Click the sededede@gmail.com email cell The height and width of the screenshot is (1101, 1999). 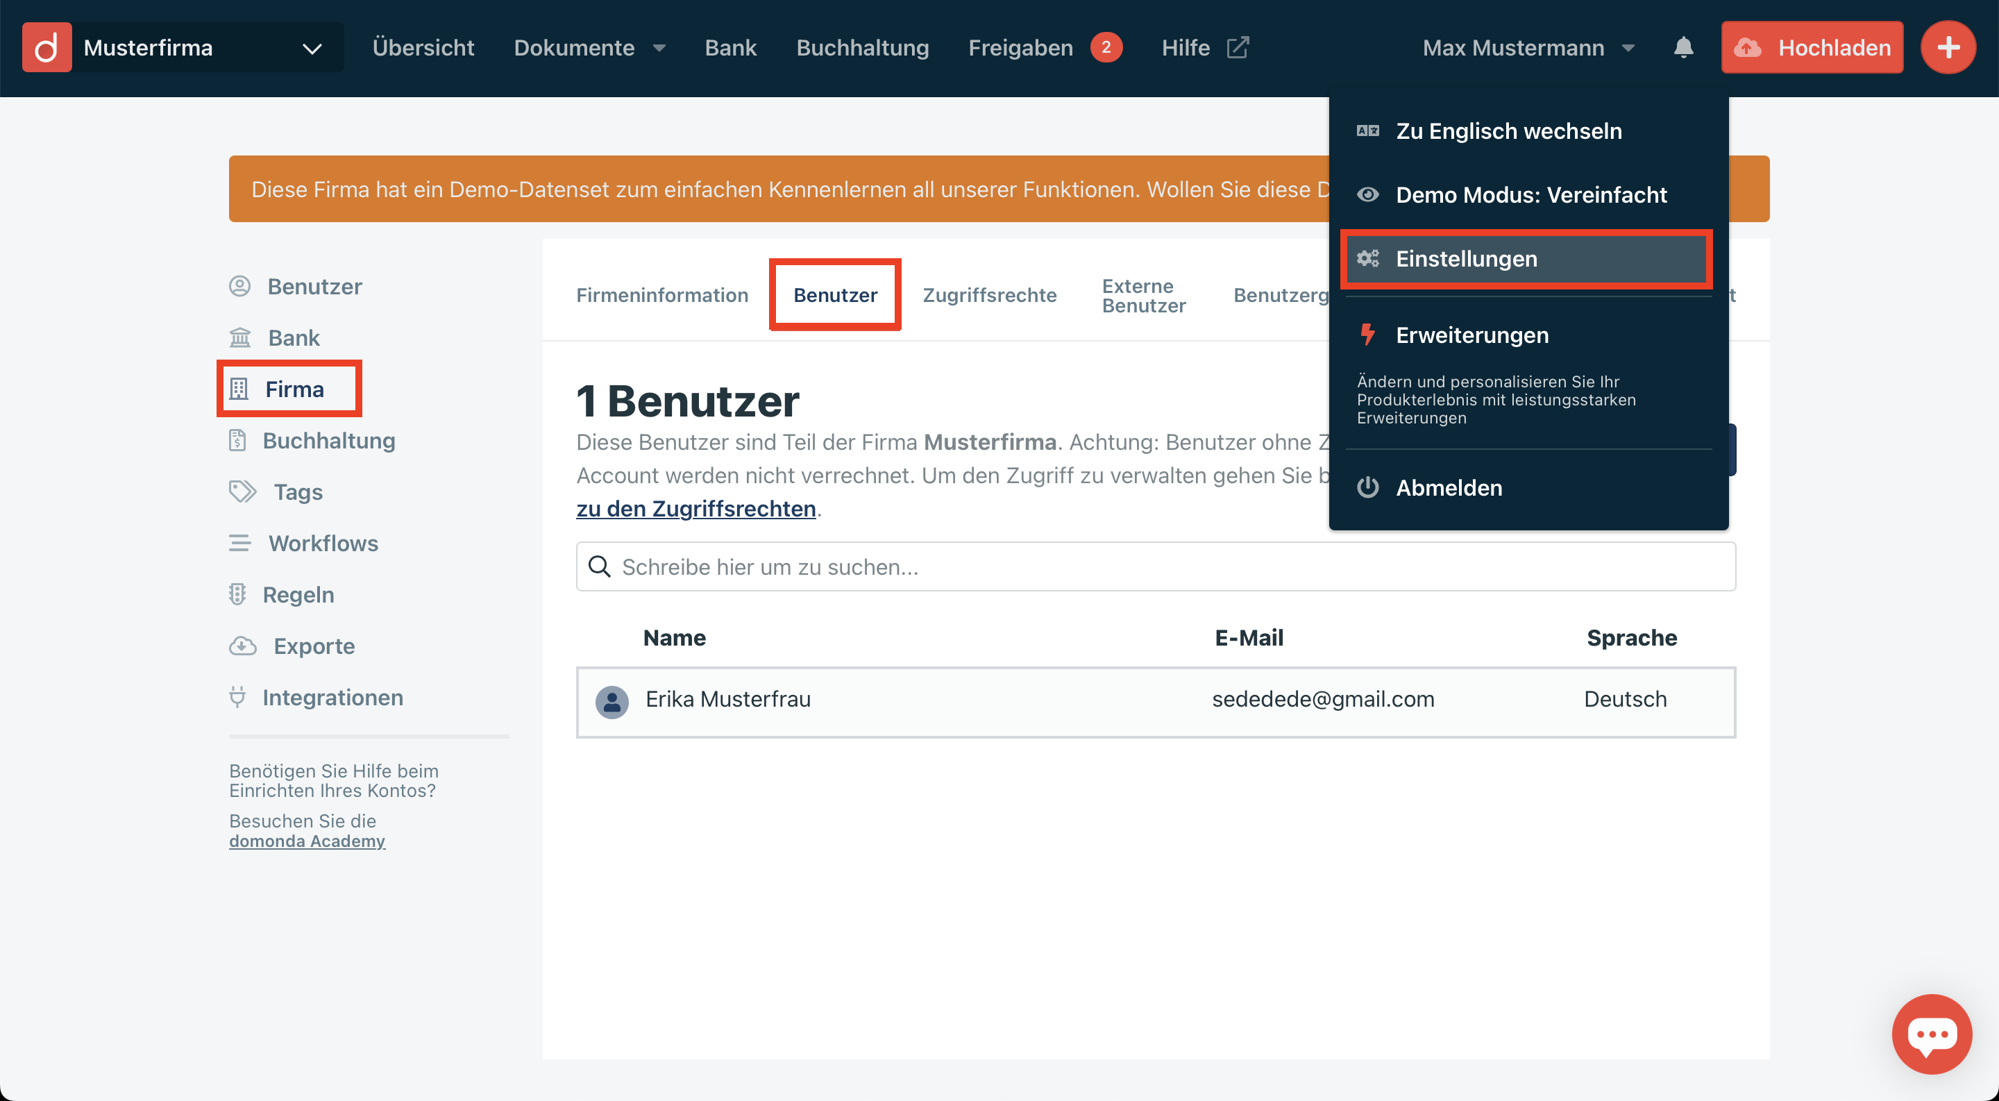(x=1322, y=698)
